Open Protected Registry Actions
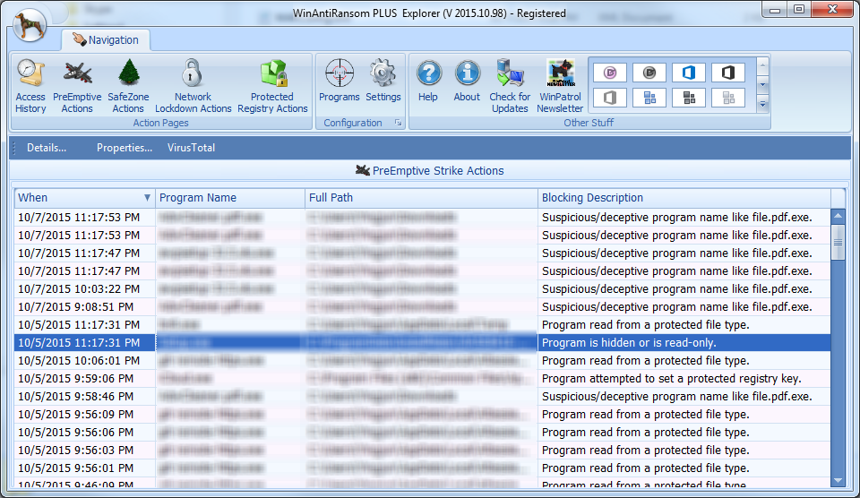Viewport: 860px width, 498px height. [272, 87]
